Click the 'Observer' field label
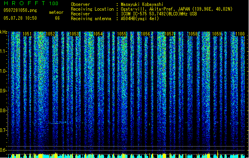Image resolution: width=249 pixels, height=158 pixels. [x=80, y=4]
